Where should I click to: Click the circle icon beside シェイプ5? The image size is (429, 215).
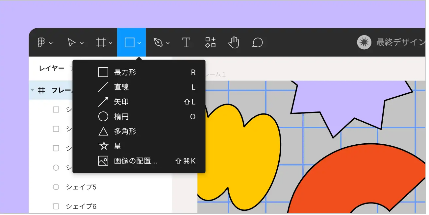56,187
